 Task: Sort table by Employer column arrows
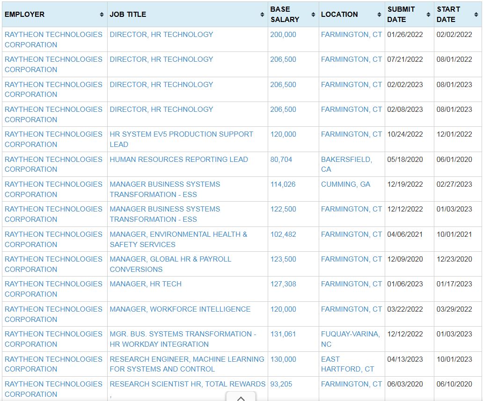pos(102,15)
